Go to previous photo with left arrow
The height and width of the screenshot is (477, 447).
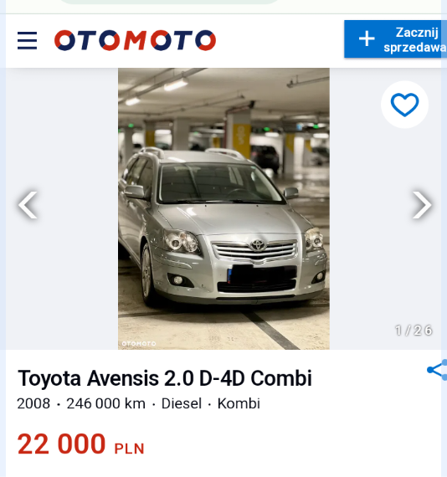(28, 205)
